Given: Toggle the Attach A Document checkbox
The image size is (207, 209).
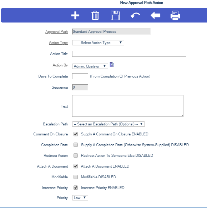Looking at the screenshot, I should point(76,166).
